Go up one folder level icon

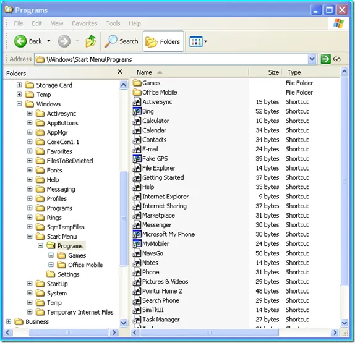point(91,41)
